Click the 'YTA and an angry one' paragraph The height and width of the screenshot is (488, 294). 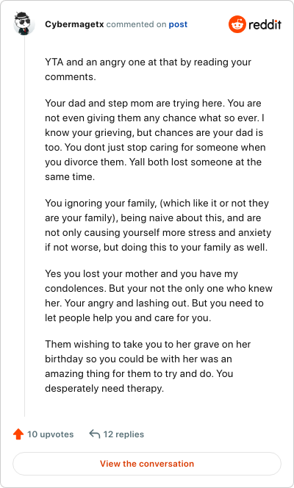pyautogui.click(x=148, y=69)
